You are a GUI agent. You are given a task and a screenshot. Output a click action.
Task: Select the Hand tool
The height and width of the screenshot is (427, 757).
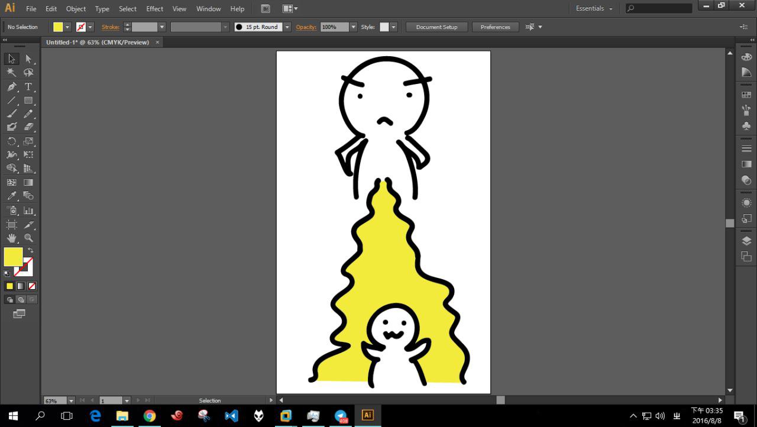pos(11,238)
